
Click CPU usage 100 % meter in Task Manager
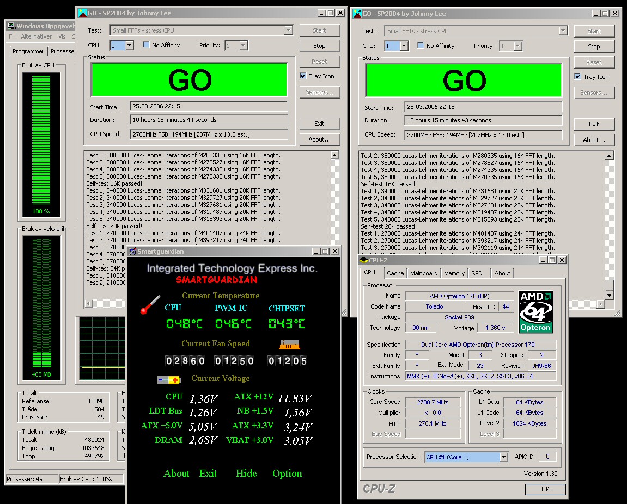pos(41,144)
